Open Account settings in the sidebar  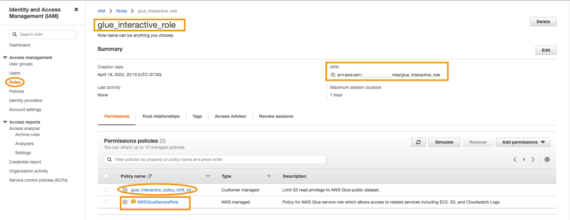pos(25,110)
